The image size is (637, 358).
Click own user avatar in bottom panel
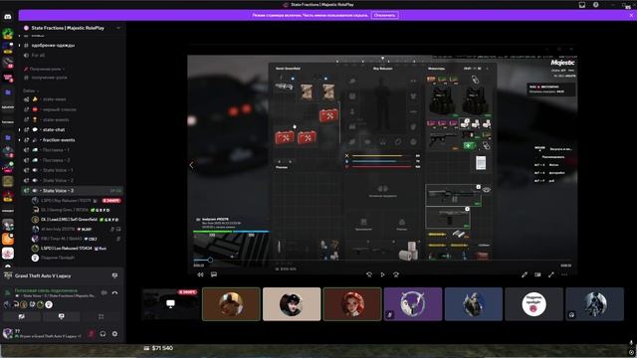[8, 334]
